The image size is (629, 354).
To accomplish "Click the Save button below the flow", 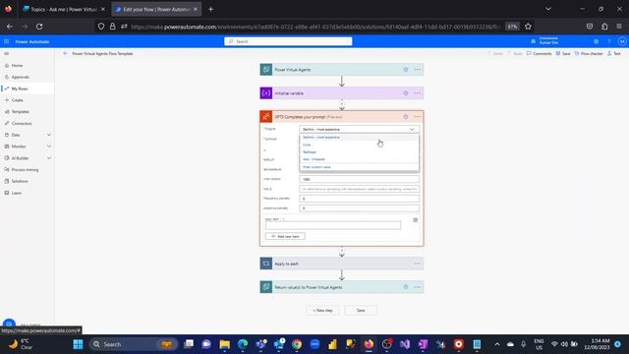I will pyautogui.click(x=361, y=311).
